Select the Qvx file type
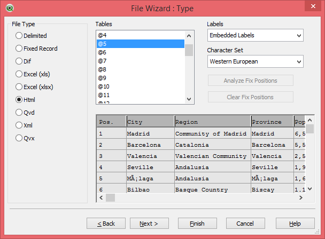The image size is (325, 239). 25,138
